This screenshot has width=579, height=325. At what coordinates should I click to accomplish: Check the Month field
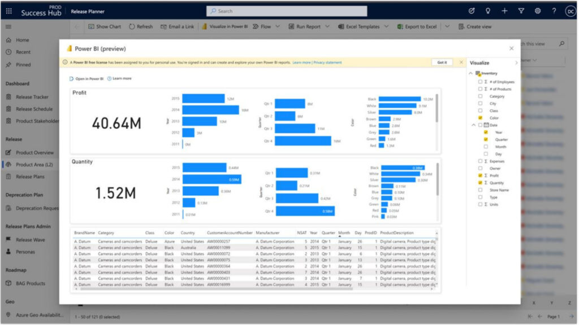click(486, 147)
